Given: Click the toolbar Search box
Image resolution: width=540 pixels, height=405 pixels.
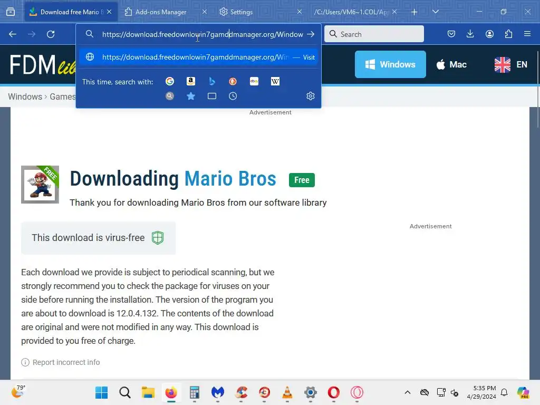Looking at the screenshot, I should 374,34.
